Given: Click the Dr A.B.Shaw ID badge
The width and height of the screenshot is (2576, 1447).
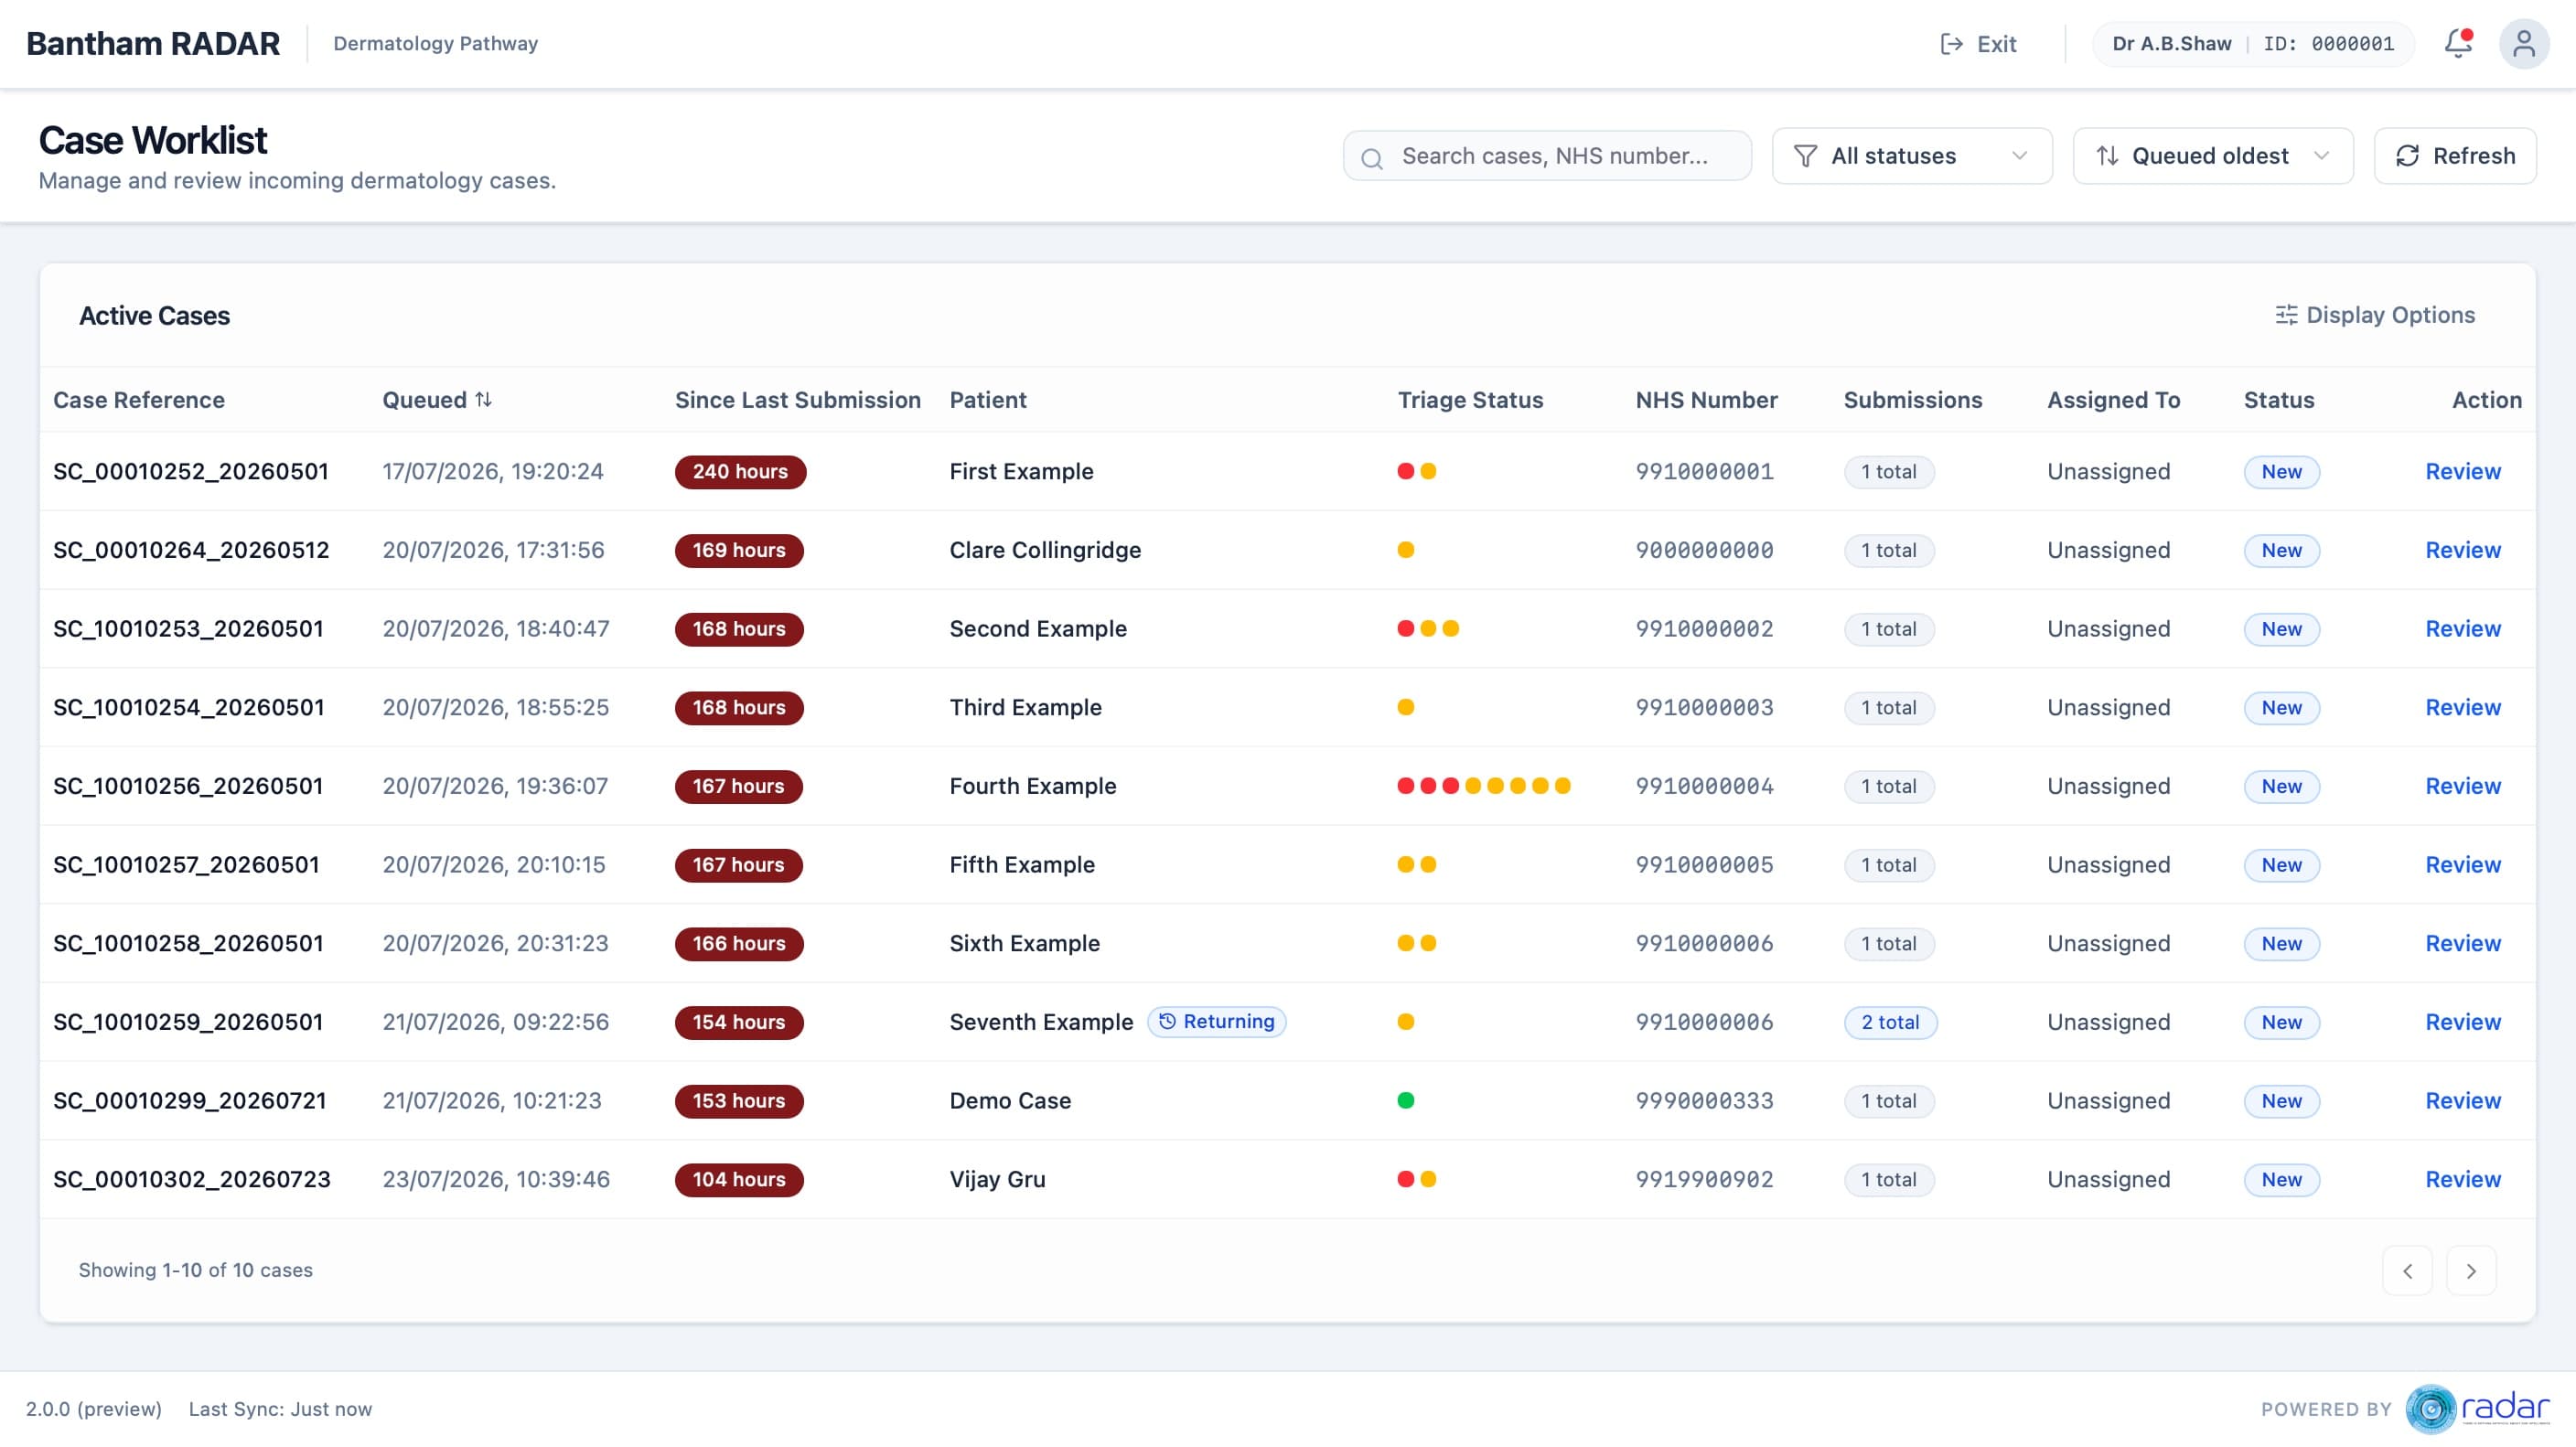Looking at the screenshot, I should click(x=2253, y=44).
